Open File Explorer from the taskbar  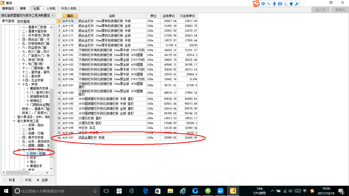click(170, 191)
